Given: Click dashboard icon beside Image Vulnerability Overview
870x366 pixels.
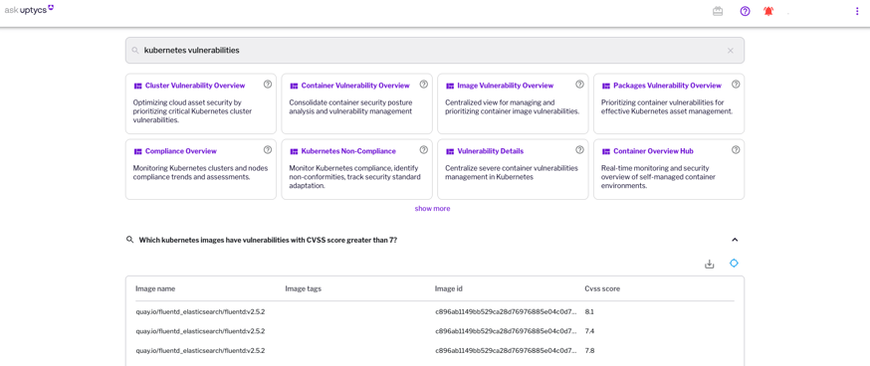Looking at the screenshot, I should tap(450, 86).
